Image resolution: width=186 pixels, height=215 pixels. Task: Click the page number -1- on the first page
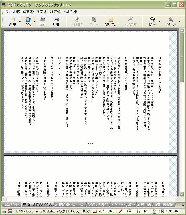pyautogui.click(x=90, y=143)
